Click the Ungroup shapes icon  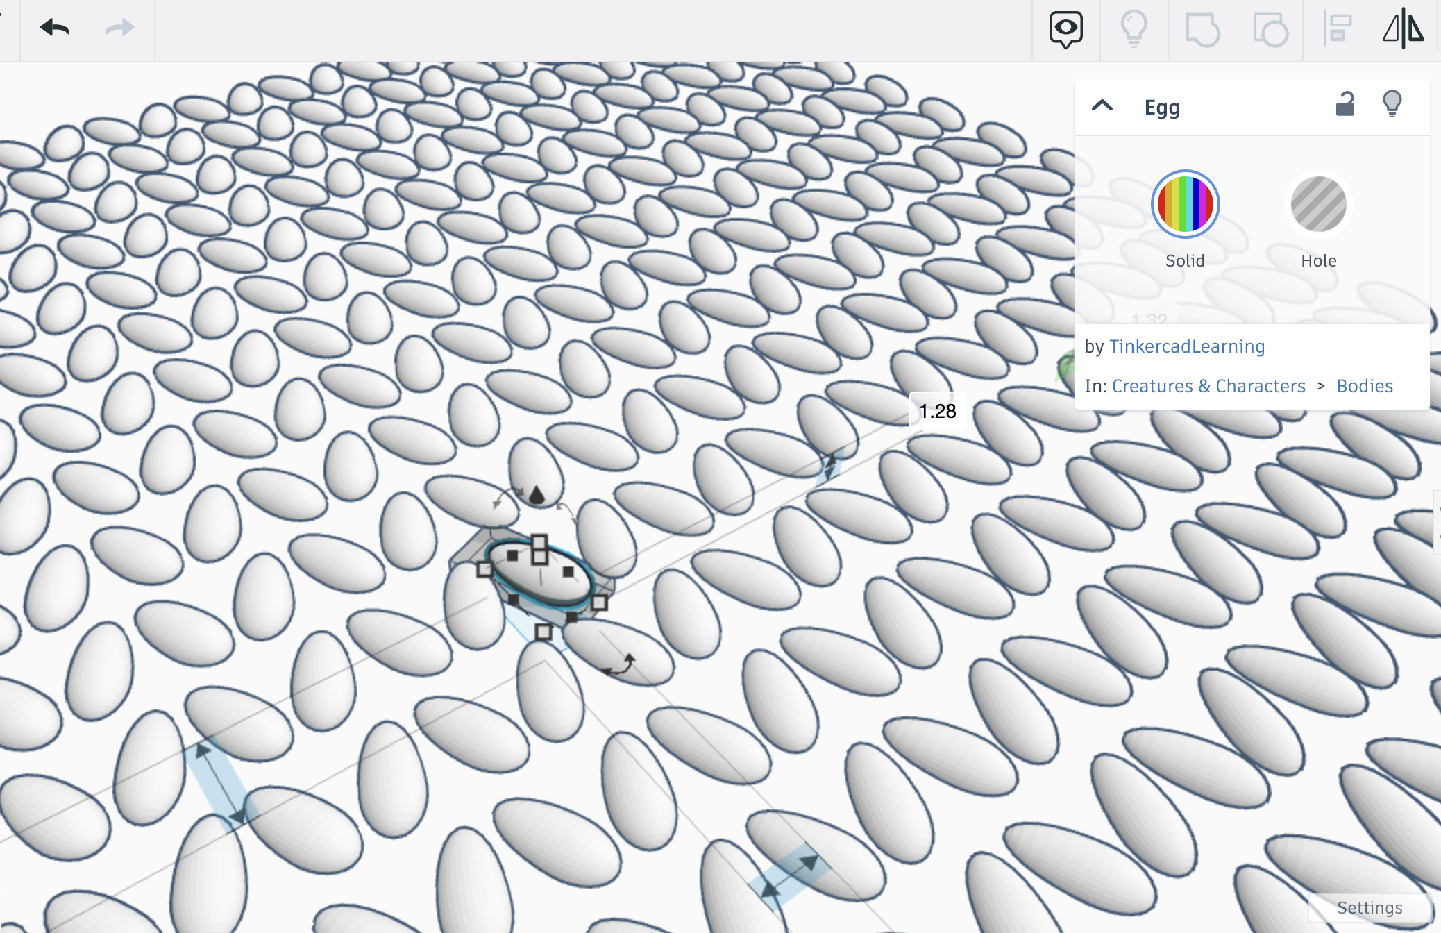point(1270,31)
